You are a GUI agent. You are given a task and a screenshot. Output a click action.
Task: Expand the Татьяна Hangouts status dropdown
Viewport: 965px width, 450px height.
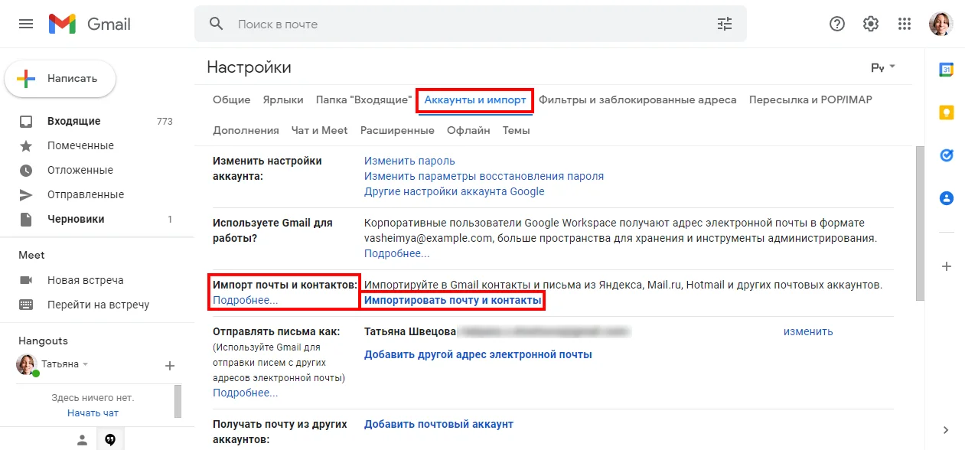coord(86,364)
